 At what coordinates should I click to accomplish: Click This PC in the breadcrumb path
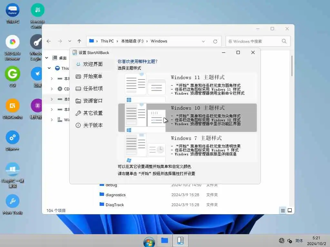click(x=107, y=41)
